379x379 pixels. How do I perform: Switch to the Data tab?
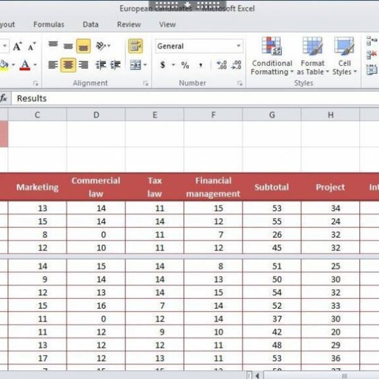point(90,25)
